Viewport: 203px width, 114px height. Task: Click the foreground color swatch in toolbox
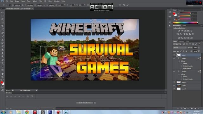point(2,82)
